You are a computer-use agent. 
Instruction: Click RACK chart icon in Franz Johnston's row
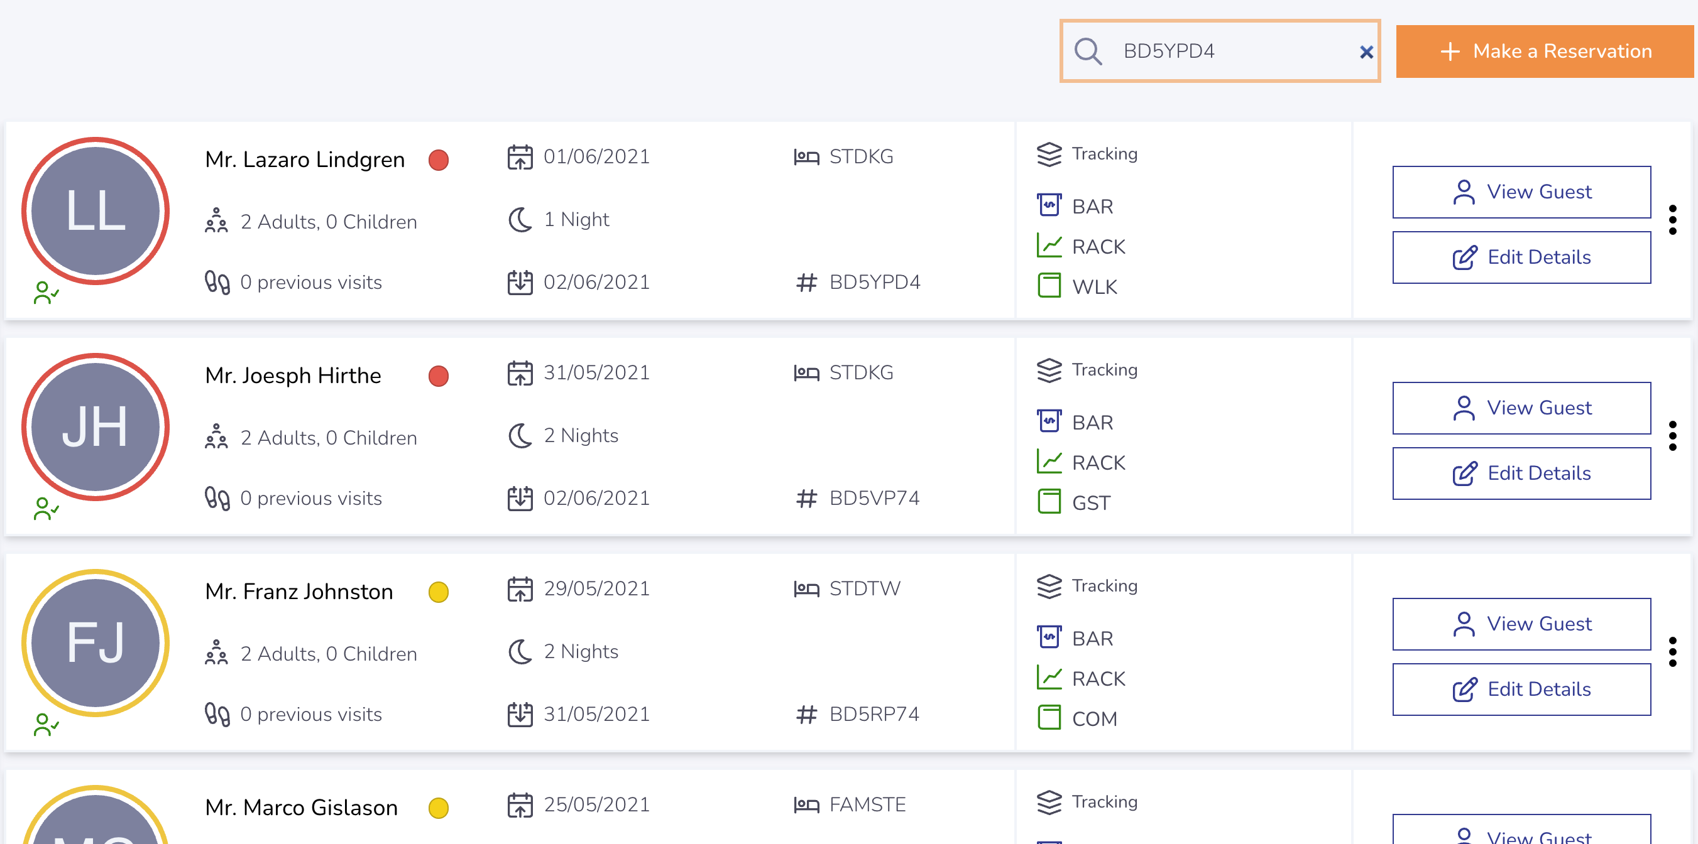(1049, 678)
